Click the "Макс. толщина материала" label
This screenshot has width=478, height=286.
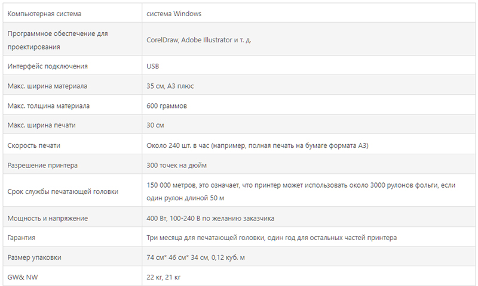(49, 105)
